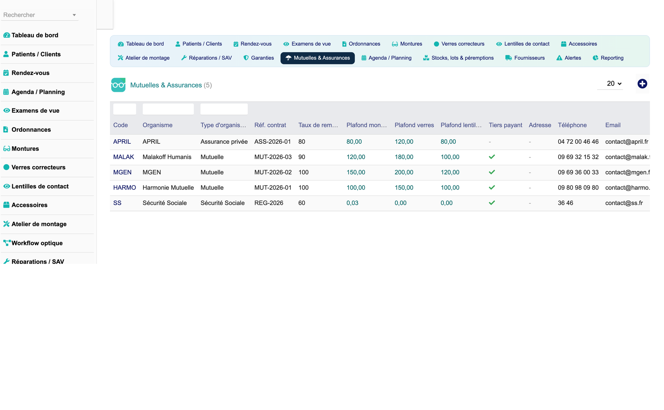Open the Rechercher search dropdown

pos(40,15)
